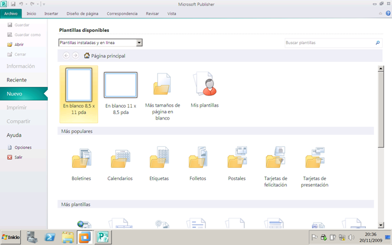Click the Action Center flag tray icon

[314, 237]
